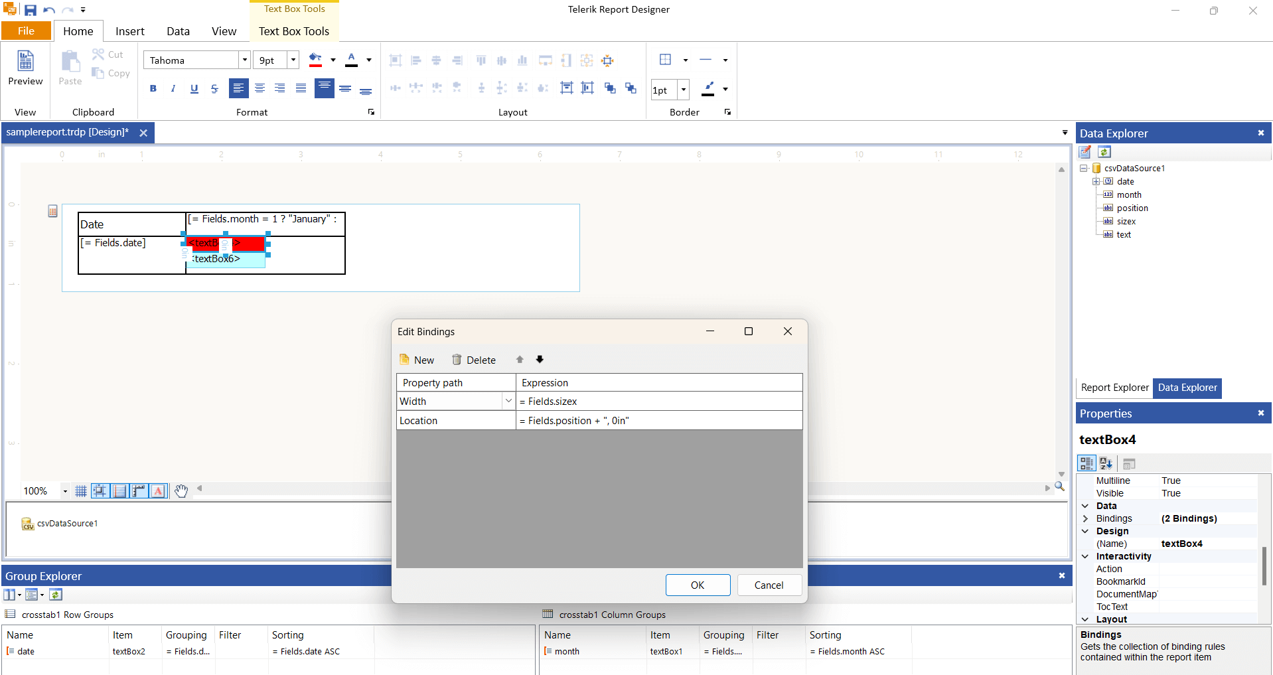Collapse the csvDataSource1 tree node

tap(1084, 168)
